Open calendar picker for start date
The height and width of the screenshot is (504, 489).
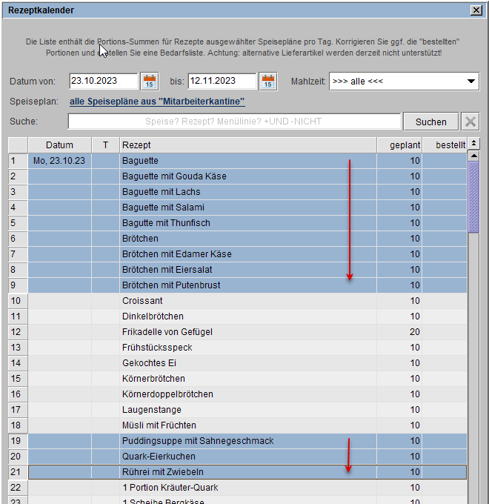point(150,81)
